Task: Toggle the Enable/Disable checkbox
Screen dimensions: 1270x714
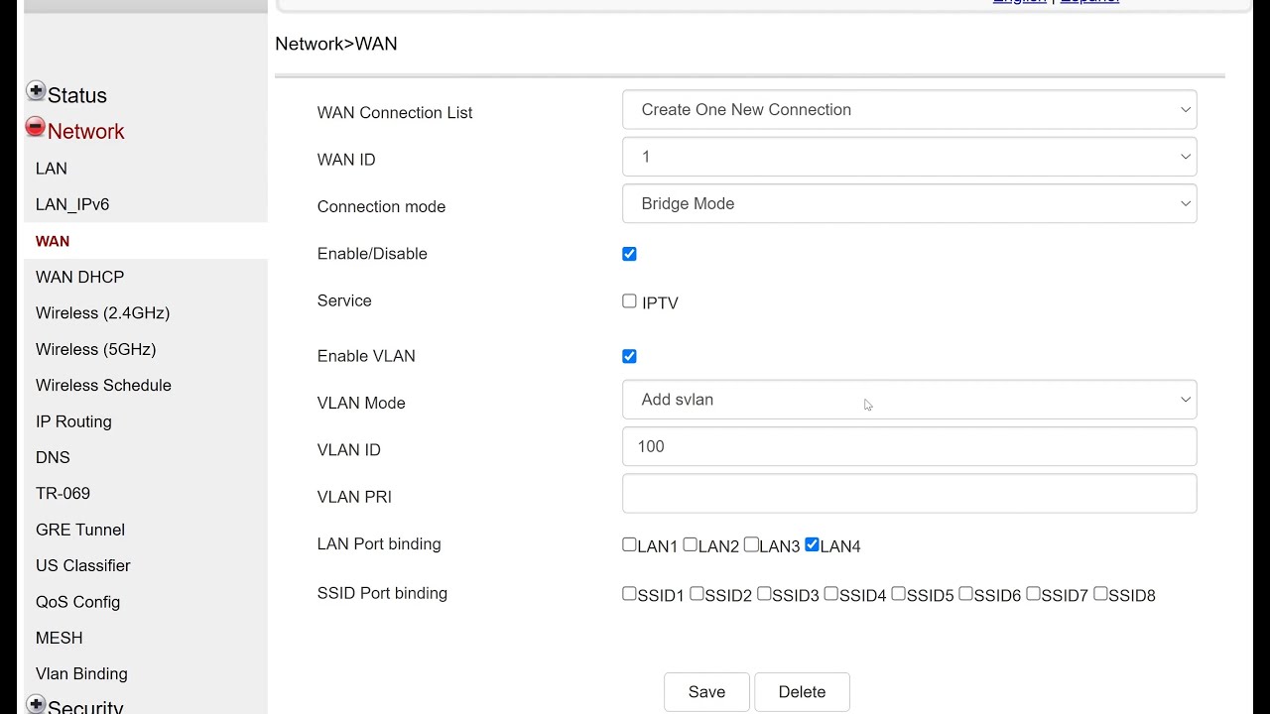Action: [629, 254]
